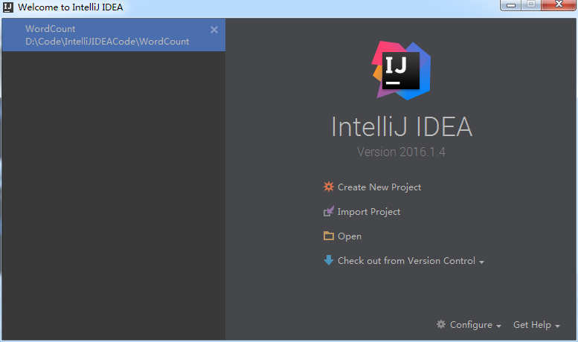
Task: Click the Import Project link
Action: 369,212
